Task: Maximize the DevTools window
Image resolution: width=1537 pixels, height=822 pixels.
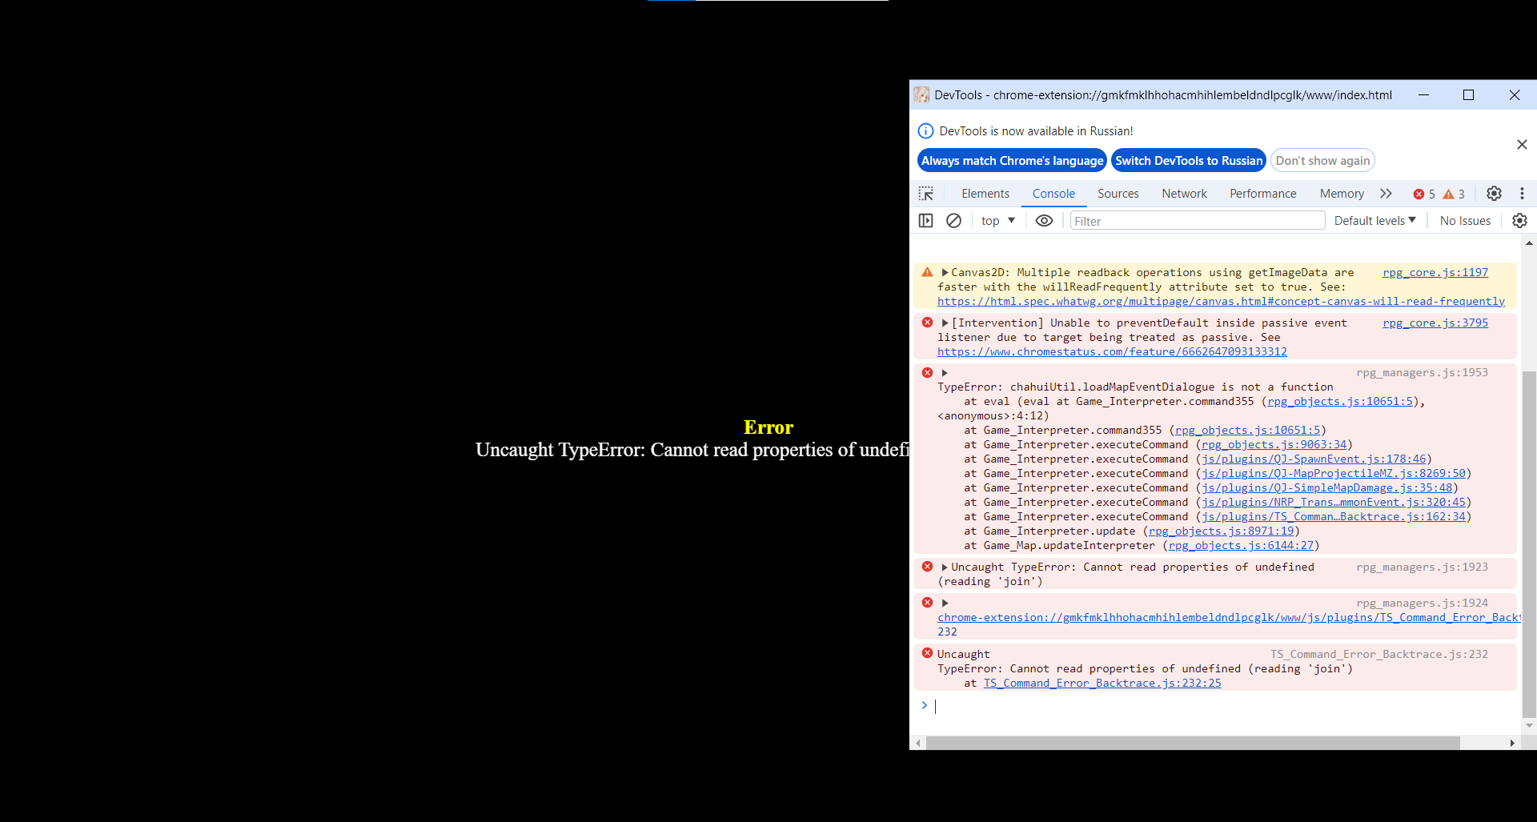Action: [x=1468, y=95]
